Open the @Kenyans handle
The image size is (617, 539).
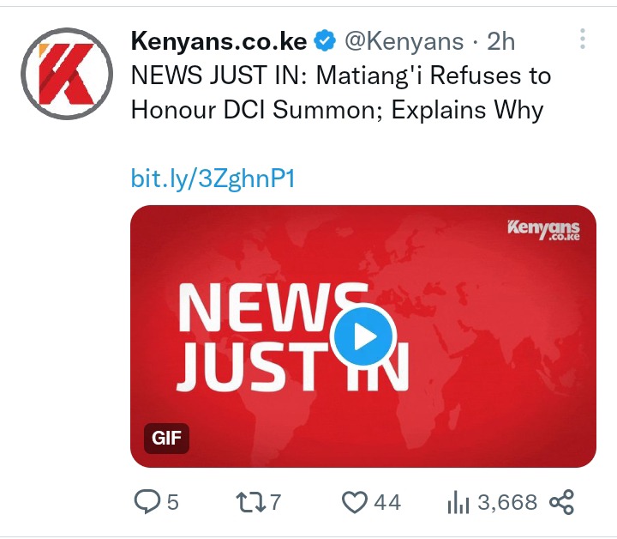coord(404,41)
